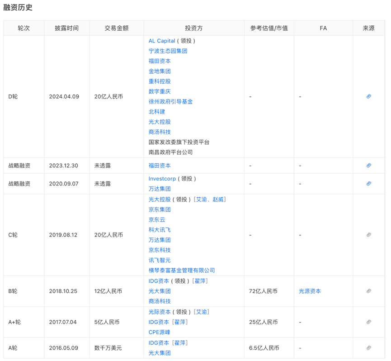Click the source paperclip icon for A+轮 row

click(368, 322)
